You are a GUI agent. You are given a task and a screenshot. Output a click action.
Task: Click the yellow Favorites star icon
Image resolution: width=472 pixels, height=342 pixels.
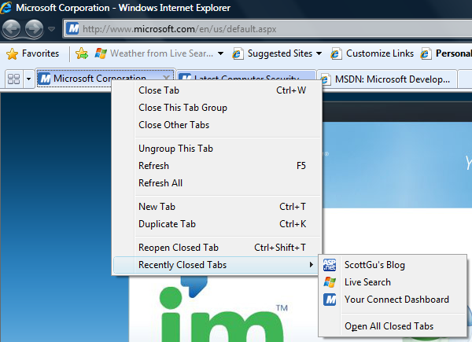tap(12, 53)
